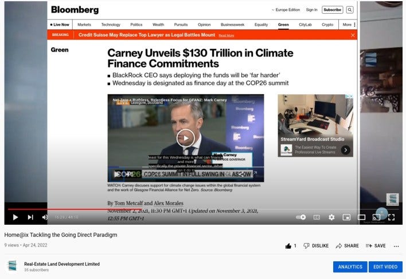Enable miniplayer mode

[x=346, y=217]
